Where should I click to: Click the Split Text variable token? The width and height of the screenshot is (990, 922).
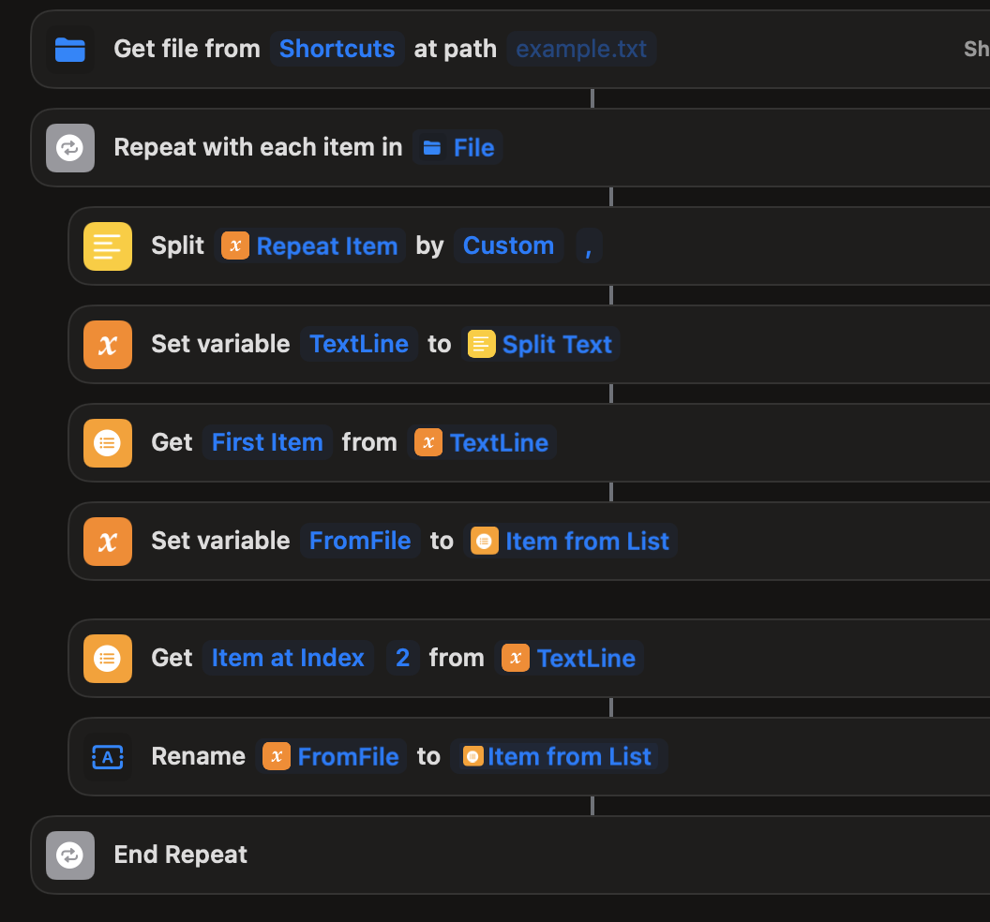point(541,345)
